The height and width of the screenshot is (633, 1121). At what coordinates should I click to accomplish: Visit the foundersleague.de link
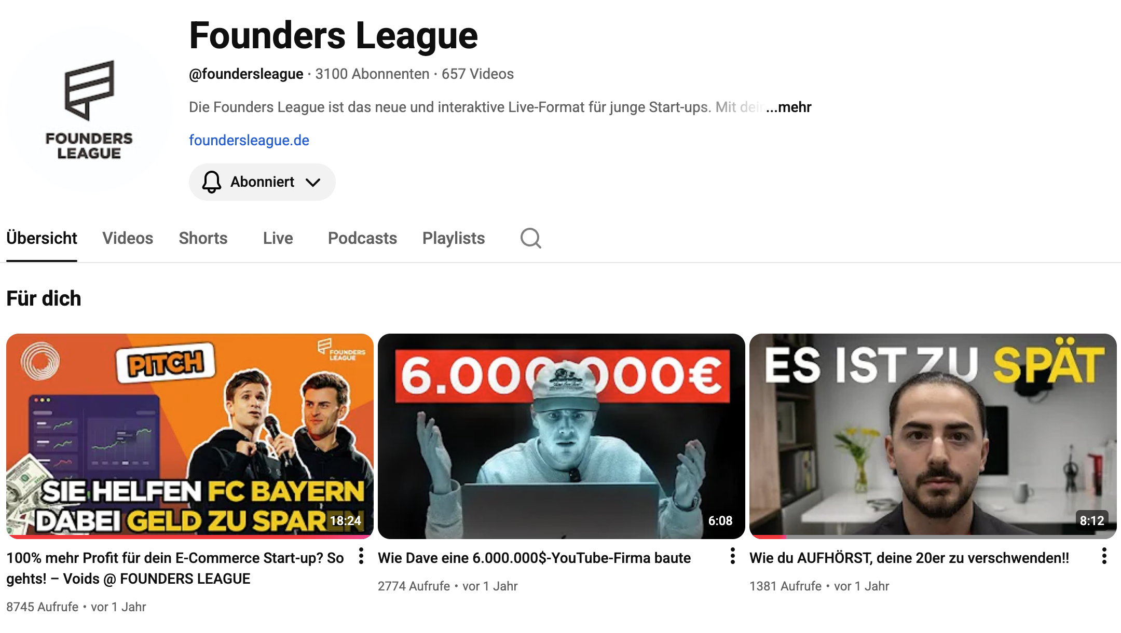tap(249, 140)
